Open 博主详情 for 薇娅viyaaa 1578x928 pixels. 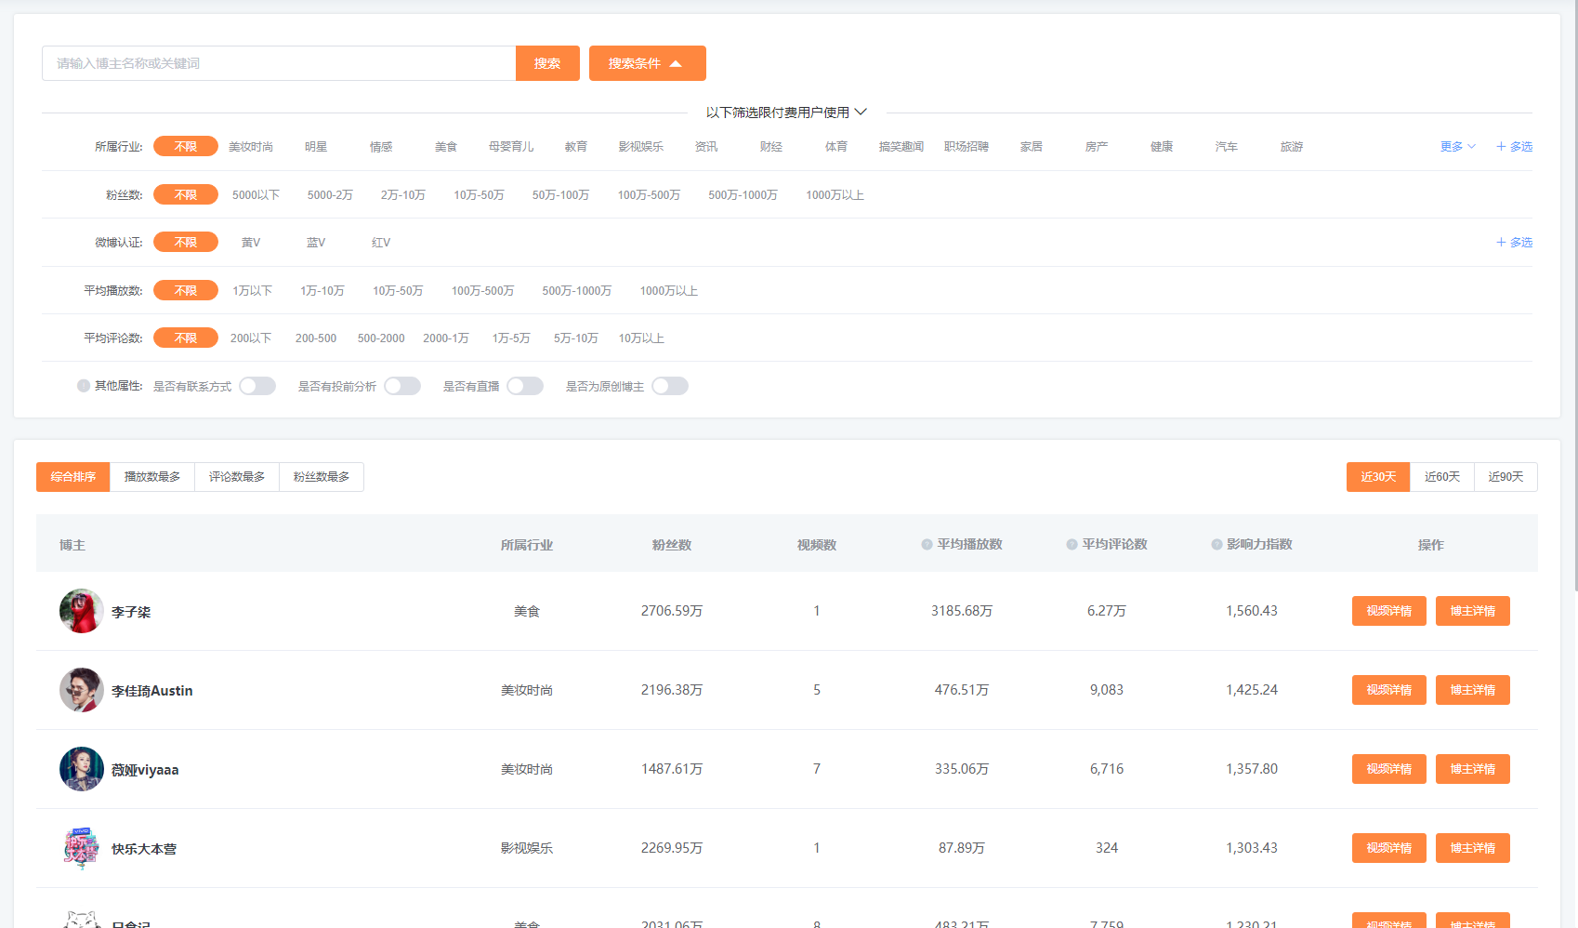[x=1473, y=769]
